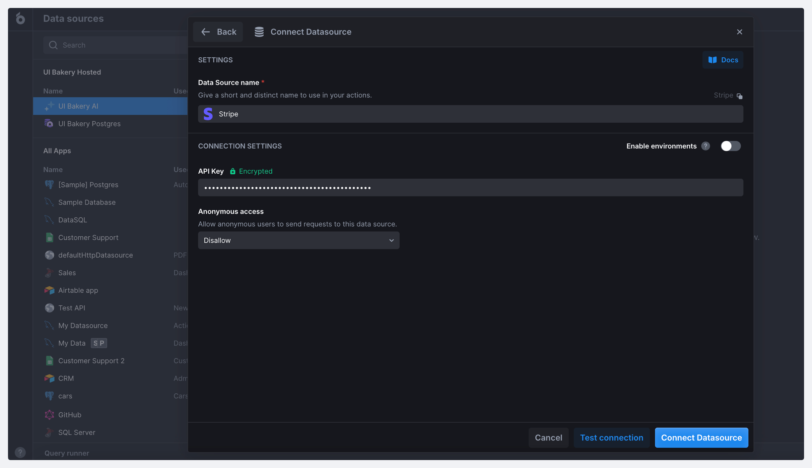812x468 pixels.
Task: Click the UI Bakery logo icon
Action: coord(20,19)
